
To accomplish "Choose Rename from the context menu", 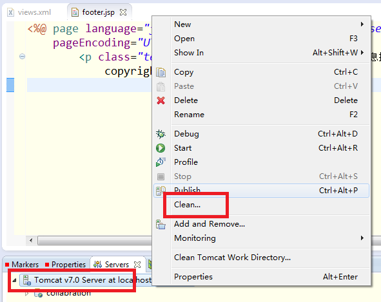I will [261, 115].
